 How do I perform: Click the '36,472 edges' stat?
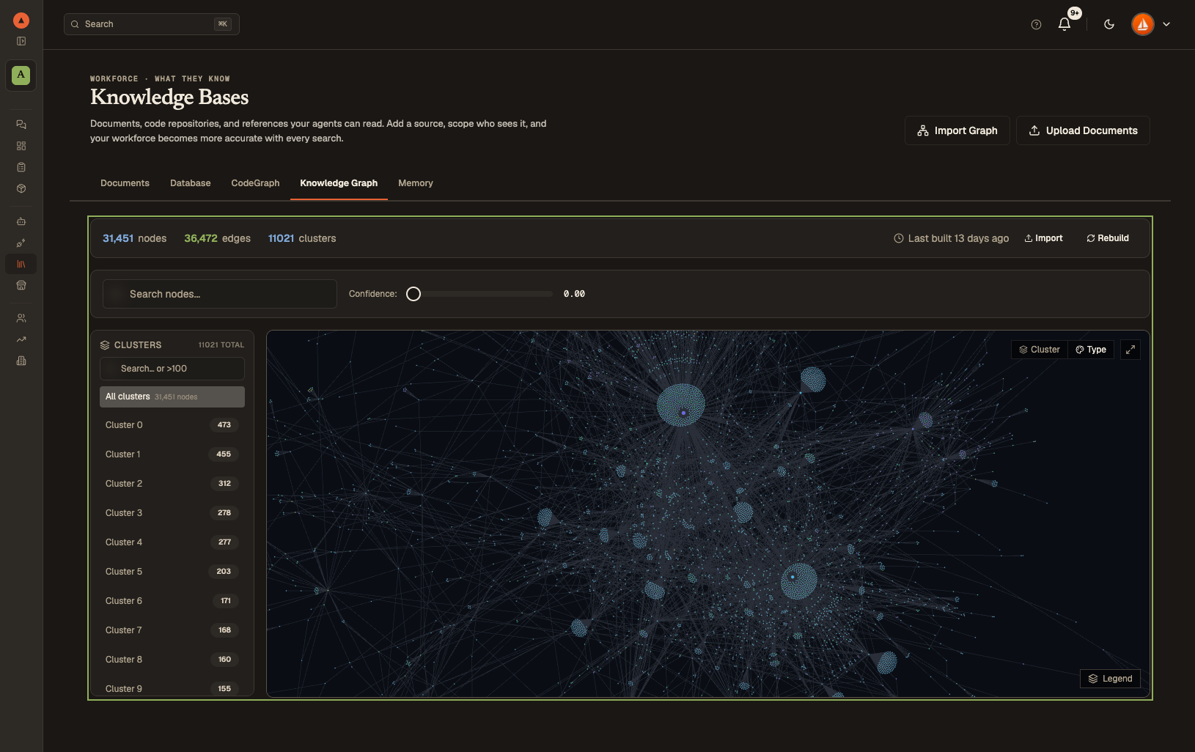click(x=217, y=238)
